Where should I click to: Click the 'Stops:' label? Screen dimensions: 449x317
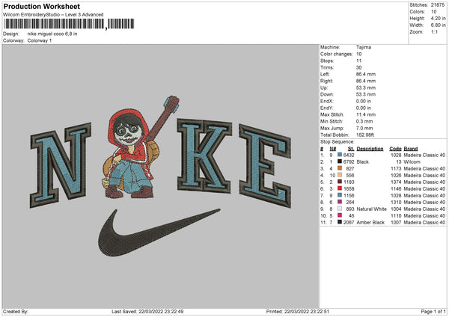point(327,61)
